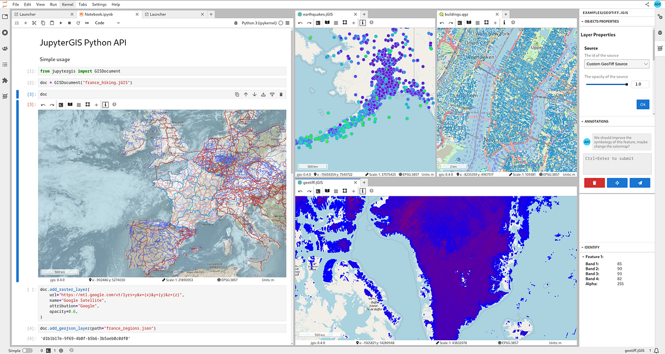Image resolution: width=665 pixels, height=354 pixels.
Task: Open the Custom GeoTiff Source dropdown
Action: tap(617, 63)
